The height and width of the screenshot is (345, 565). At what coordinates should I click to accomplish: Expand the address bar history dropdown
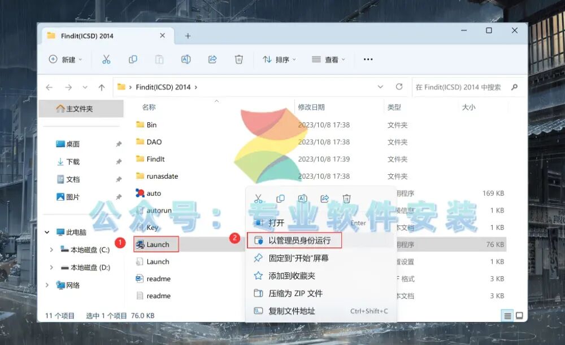coord(380,87)
